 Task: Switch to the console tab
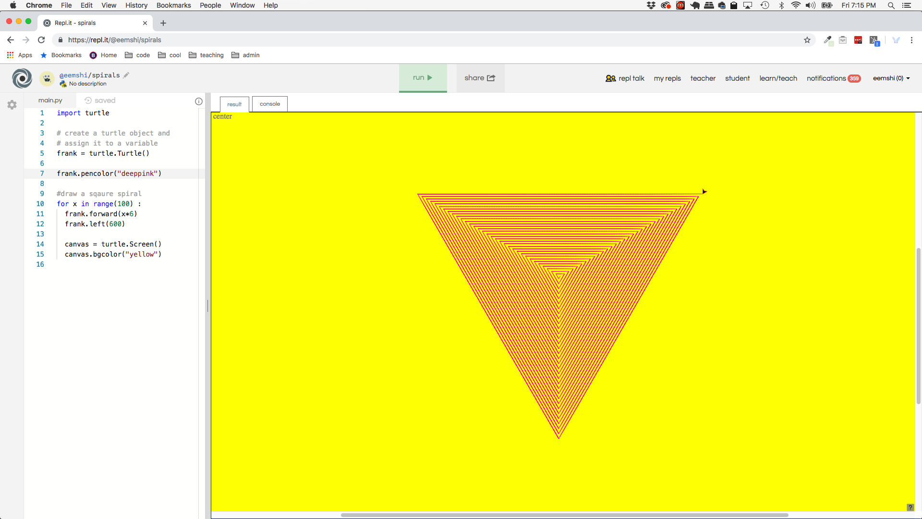270,104
